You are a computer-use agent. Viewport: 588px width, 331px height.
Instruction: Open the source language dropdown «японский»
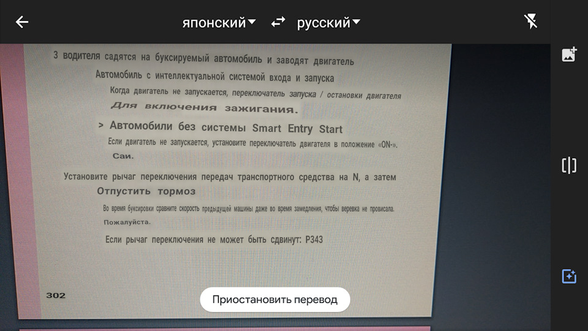tap(219, 23)
